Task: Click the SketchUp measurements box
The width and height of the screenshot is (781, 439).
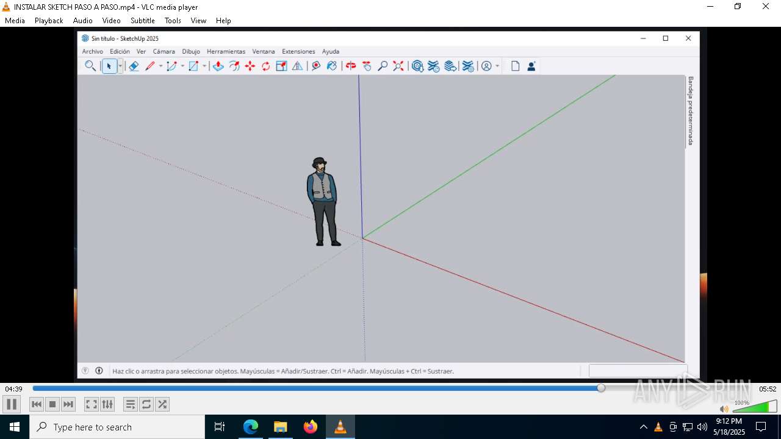Action: click(x=637, y=371)
